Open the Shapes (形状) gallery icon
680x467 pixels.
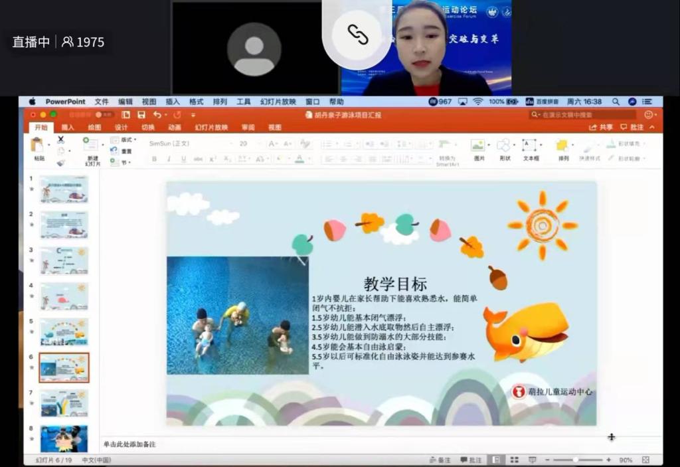(x=504, y=145)
